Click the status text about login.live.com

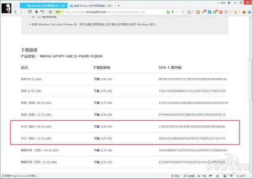click(20, 176)
